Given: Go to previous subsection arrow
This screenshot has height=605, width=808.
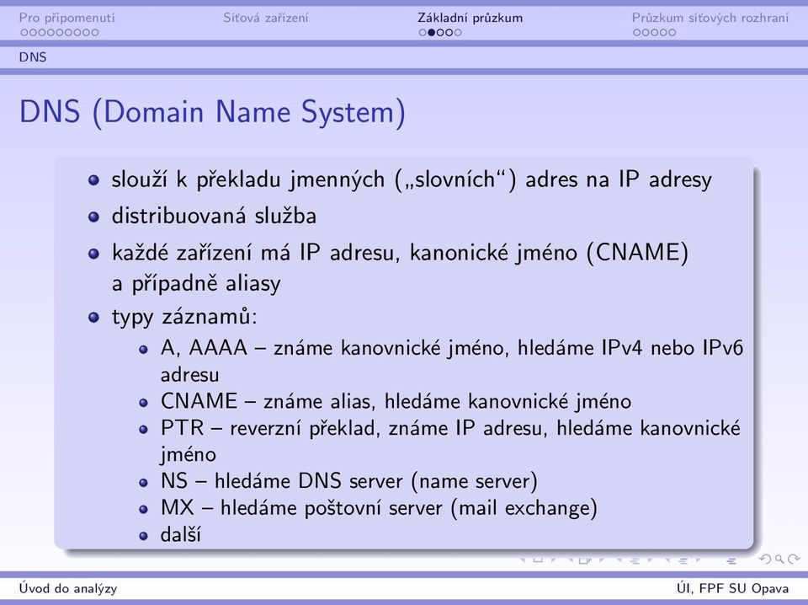Looking at the screenshot, I should [x=619, y=559].
